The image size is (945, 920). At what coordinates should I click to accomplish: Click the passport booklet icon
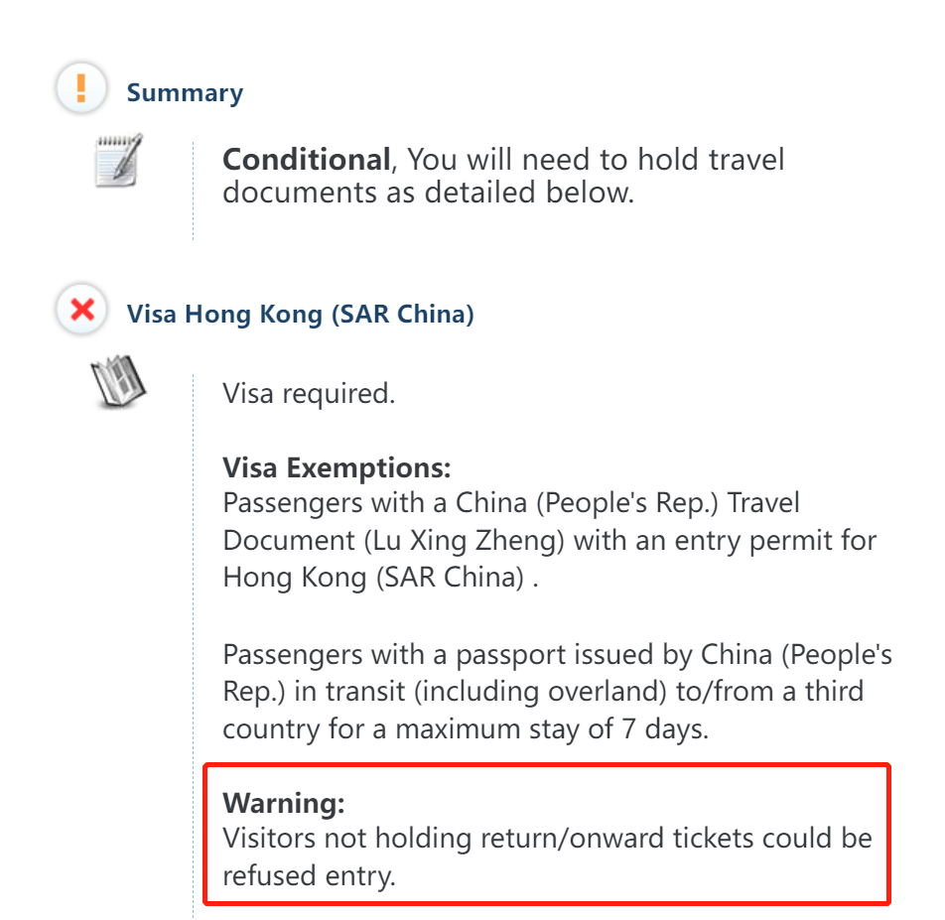pyautogui.click(x=118, y=381)
